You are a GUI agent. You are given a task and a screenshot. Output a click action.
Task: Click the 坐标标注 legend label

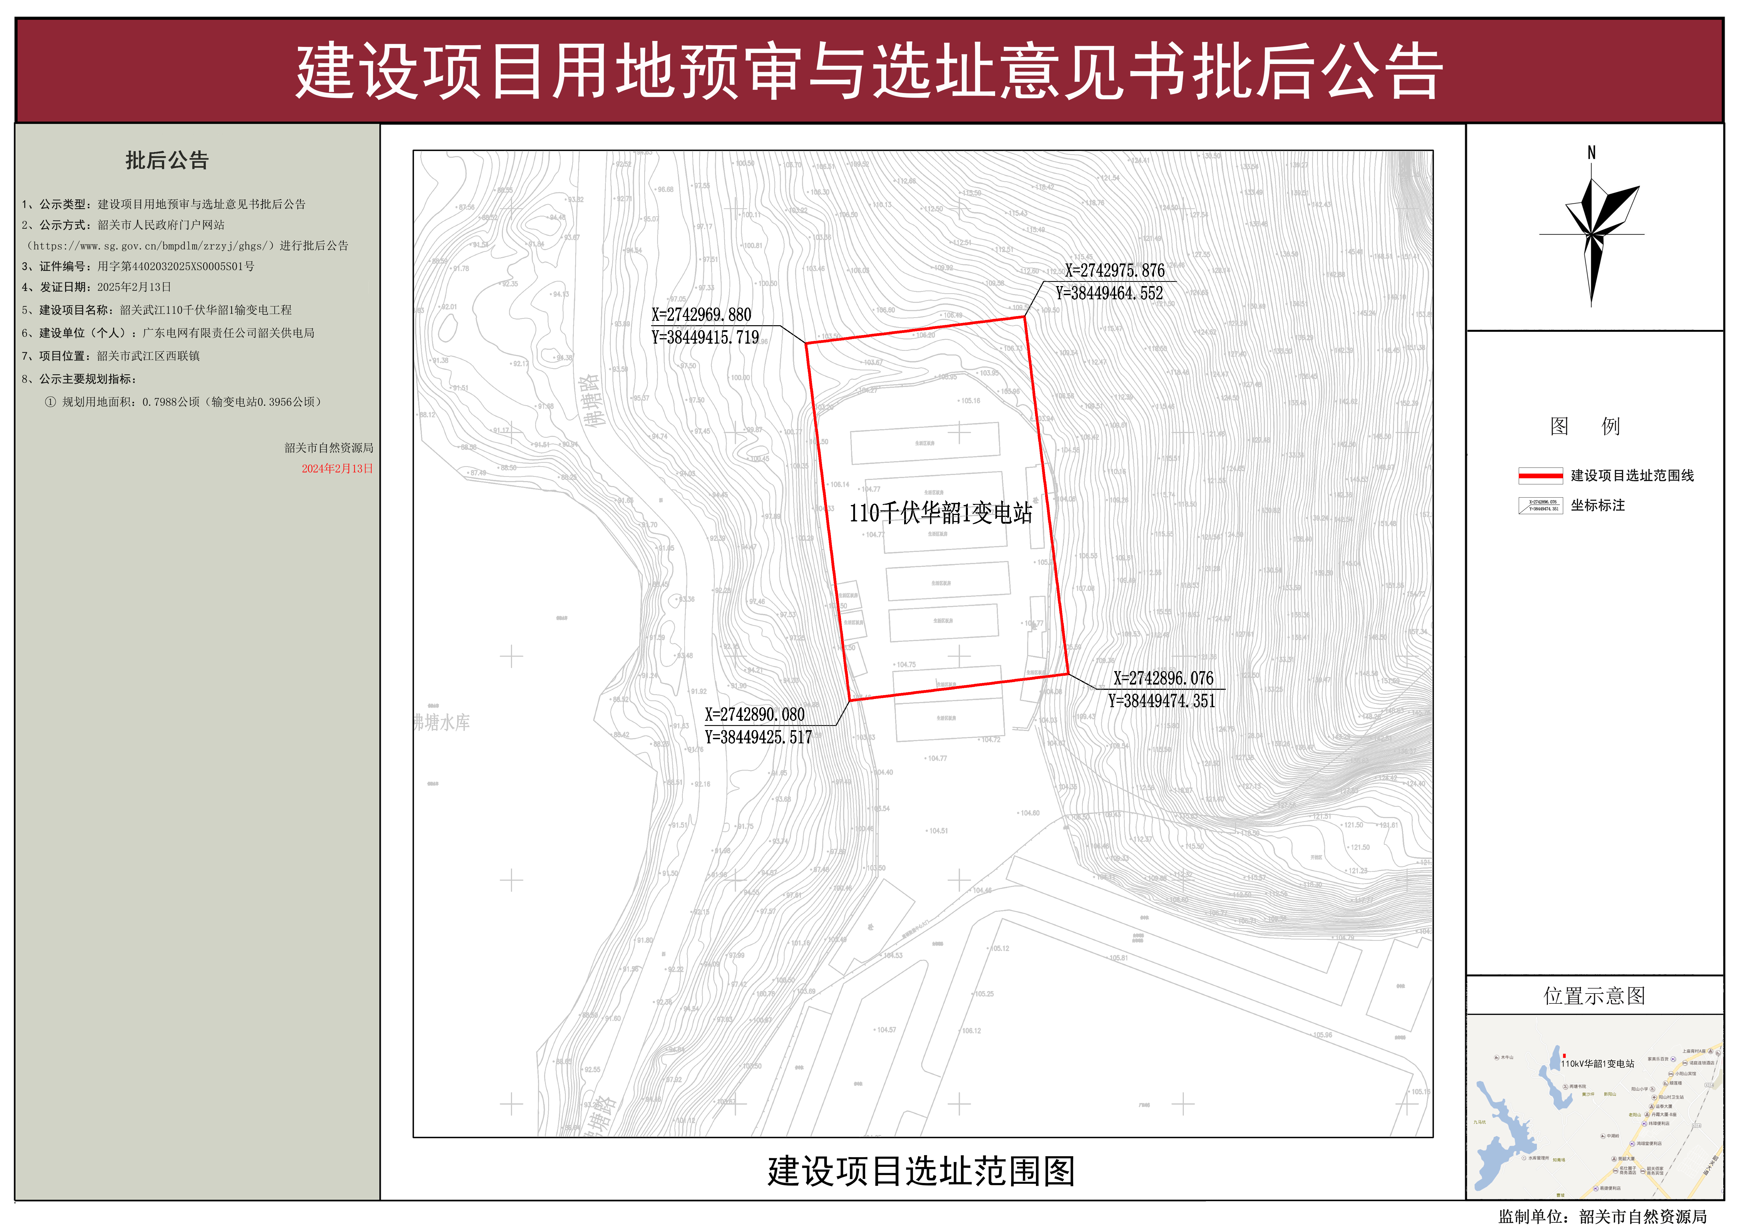click(1597, 506)
